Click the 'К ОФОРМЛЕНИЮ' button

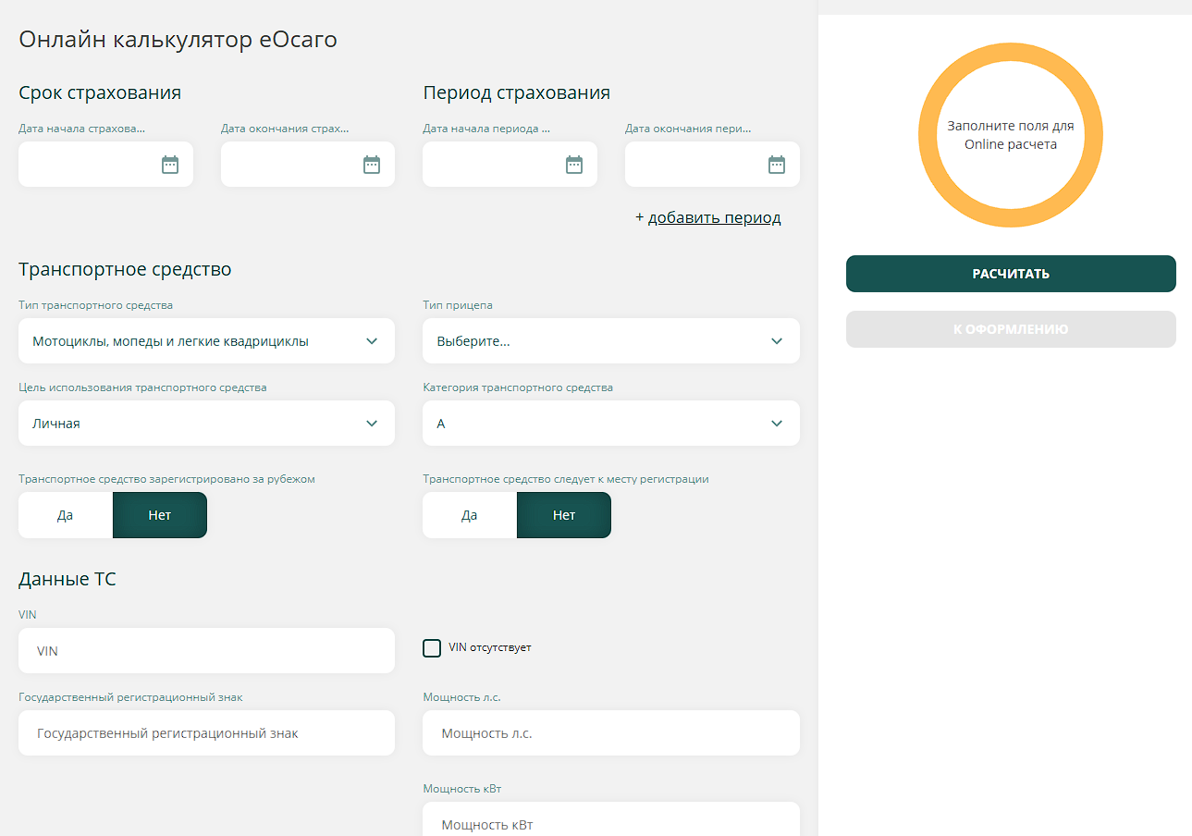click(1011, 329)
